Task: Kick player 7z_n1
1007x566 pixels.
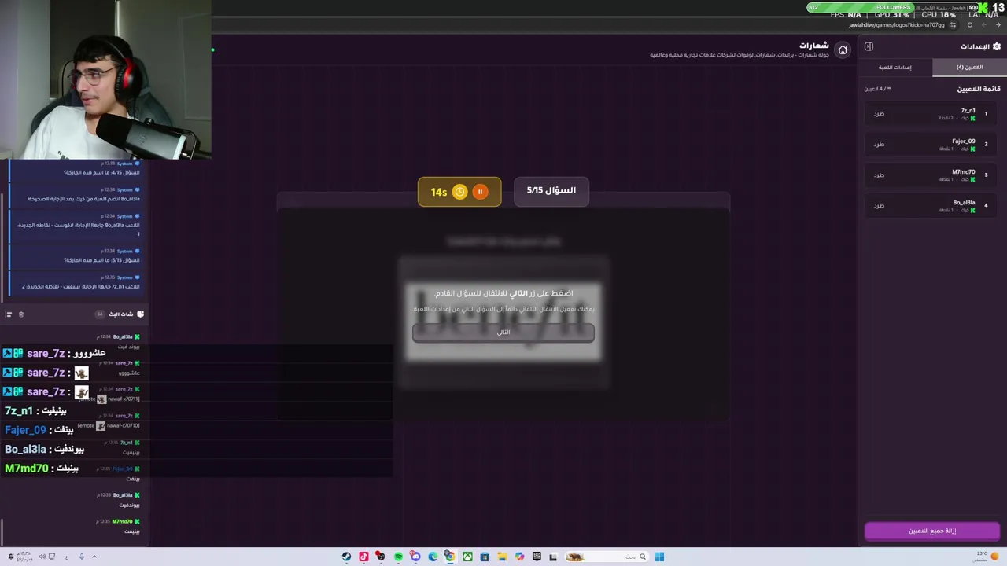Action: point(879,114)
